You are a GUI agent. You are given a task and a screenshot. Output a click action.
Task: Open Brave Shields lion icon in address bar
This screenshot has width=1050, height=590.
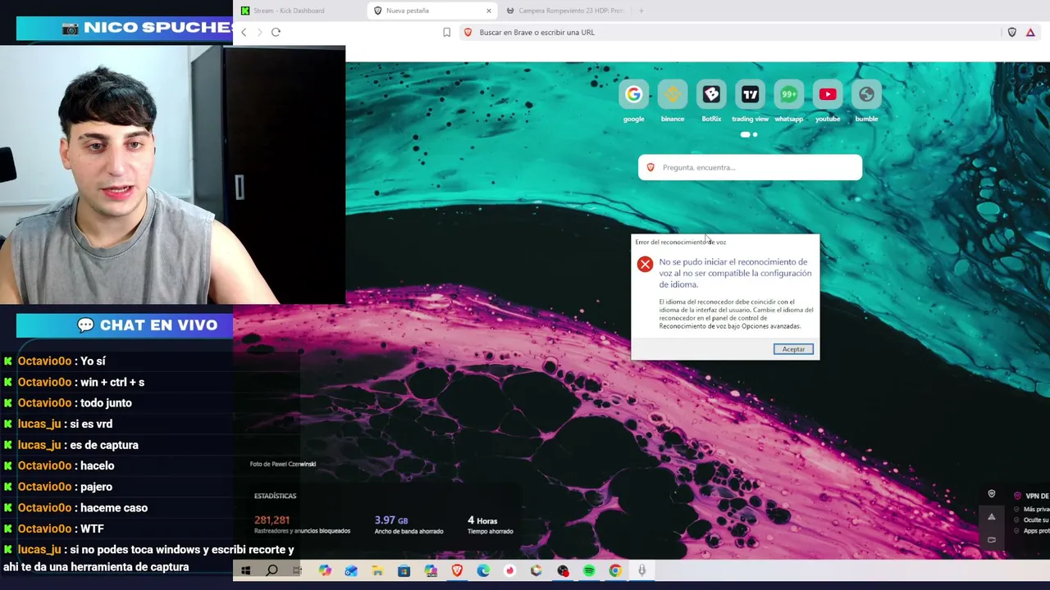pos(468,32)
